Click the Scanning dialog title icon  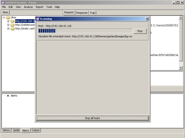38,19
